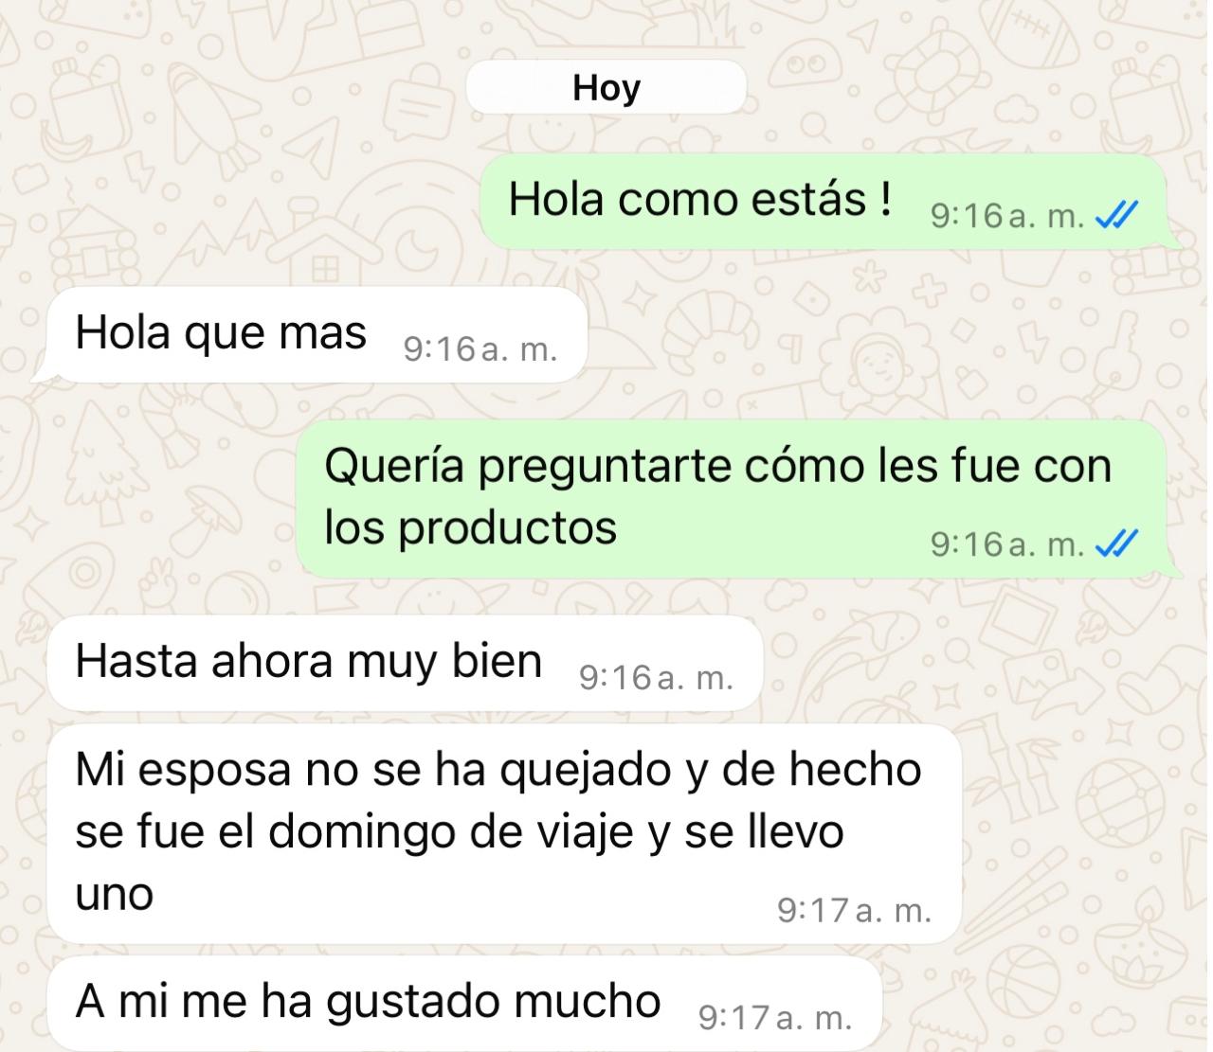This screenshot has width=1213, height=1052.
Task: Tap the 'Hasta ahora muy bien' message
Action: click(x=405, y=663)
